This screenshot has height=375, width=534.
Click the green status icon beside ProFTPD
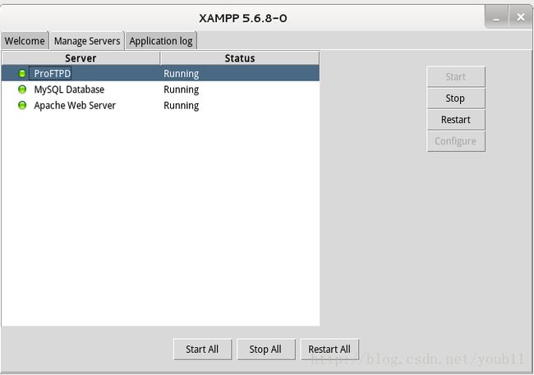22,74
